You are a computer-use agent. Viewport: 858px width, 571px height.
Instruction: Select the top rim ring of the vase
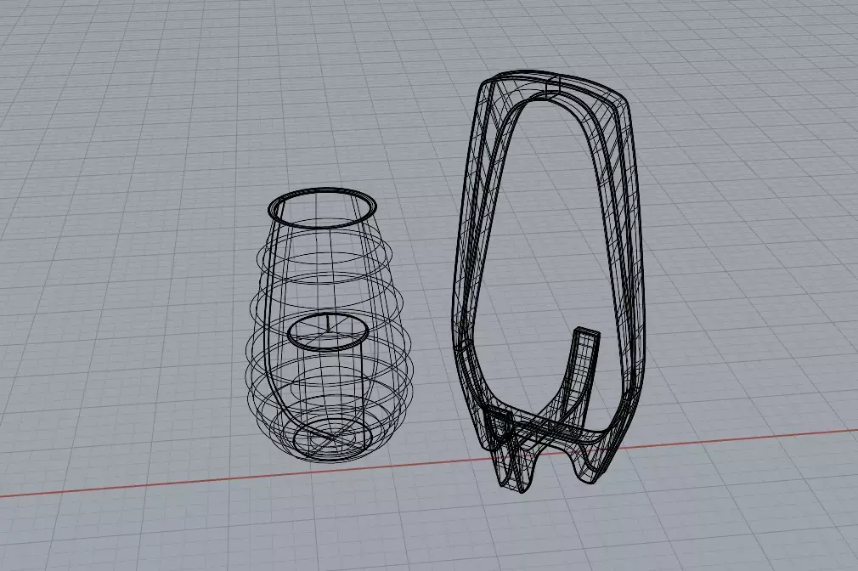[322, 208]
